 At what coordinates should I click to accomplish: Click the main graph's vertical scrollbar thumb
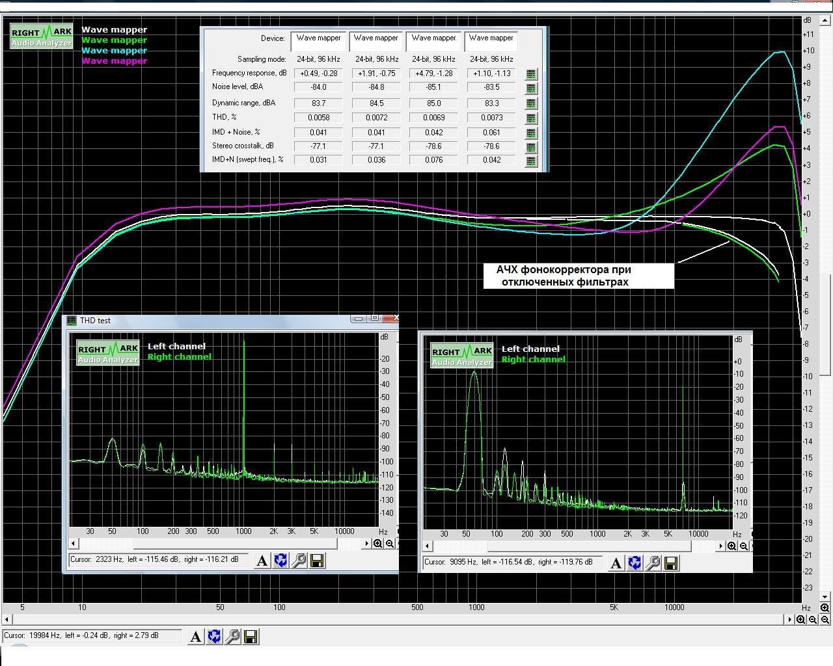(825, 325)
